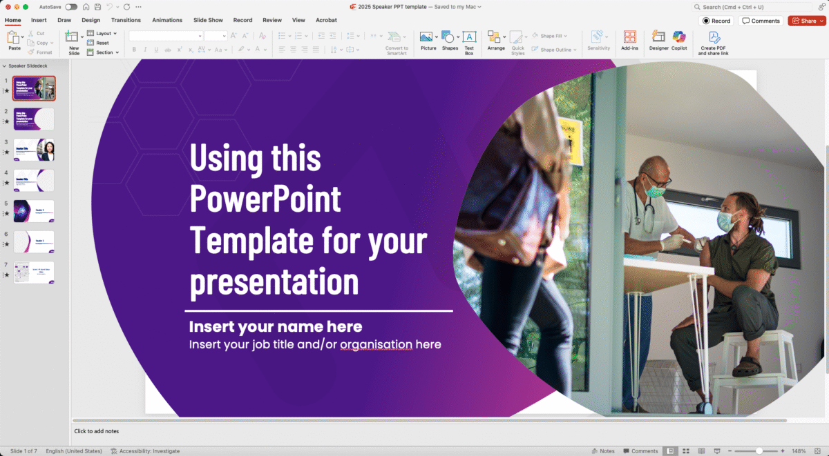The image size is (829, 456).
Task: Switch to the Transitions tab
Action: pos(126,20)
